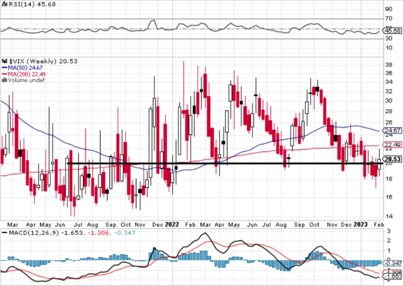Click the Volume undef bar icon
Viewport: 403px width, 286px height.
pos(4,80)
